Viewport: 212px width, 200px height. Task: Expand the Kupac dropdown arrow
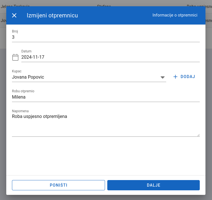click(162, 77)
